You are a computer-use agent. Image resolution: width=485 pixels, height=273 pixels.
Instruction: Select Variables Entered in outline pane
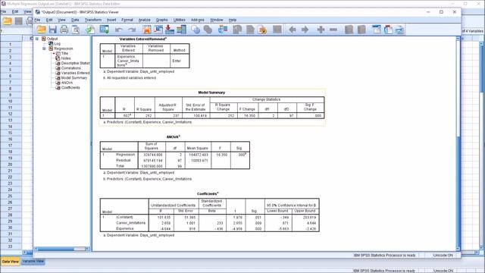coord(75,73)
